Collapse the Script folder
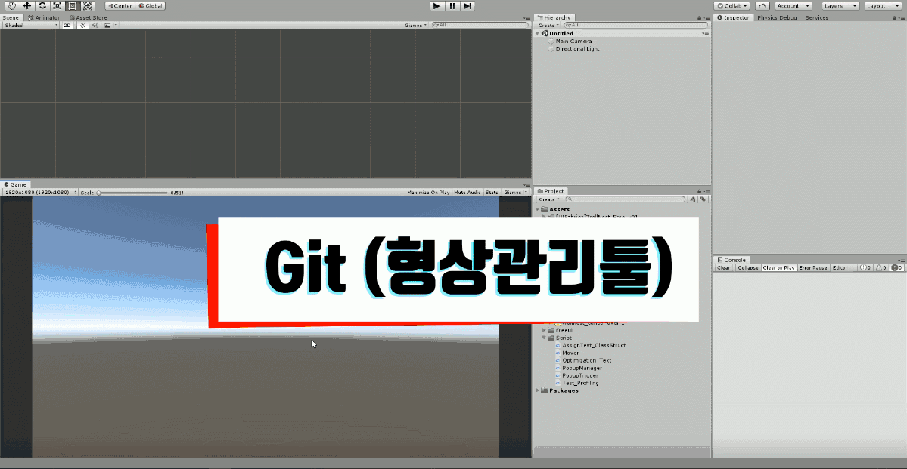Image resolution: width=907 pixels, height=469 pixels. (x=545, y=338)
